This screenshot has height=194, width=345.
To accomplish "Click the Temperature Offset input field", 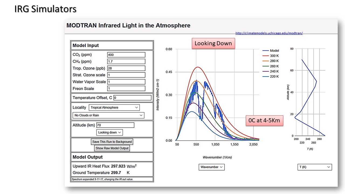I will tap(132, 98).
